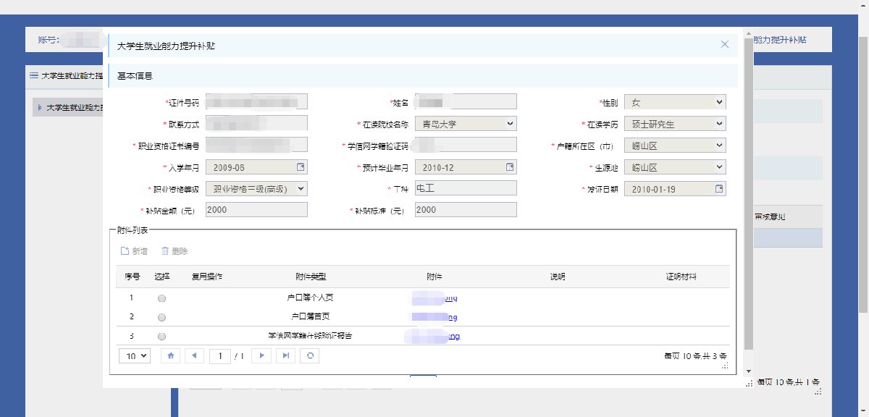This screenshot has width=869, height=417.
Task: Click 大学生就业能力提升补贴 sidebar menu item
Action: click(69, 108)
